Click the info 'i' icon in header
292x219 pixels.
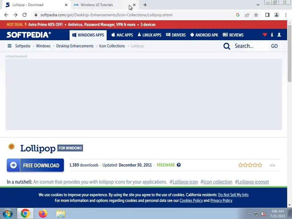[272, 35]
